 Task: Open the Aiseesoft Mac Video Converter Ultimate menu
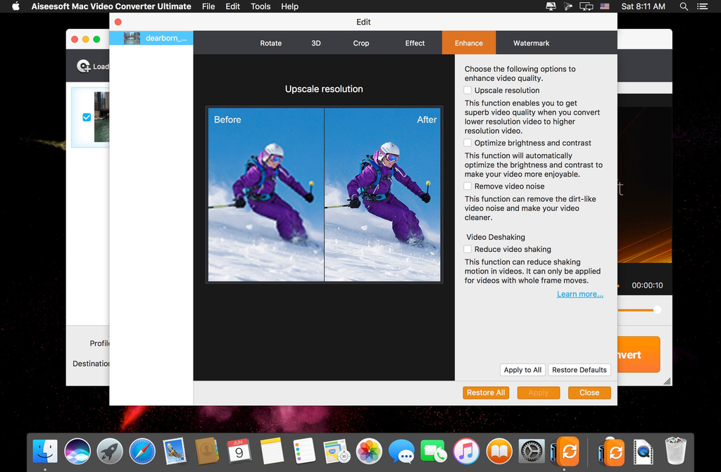[111, 6]
